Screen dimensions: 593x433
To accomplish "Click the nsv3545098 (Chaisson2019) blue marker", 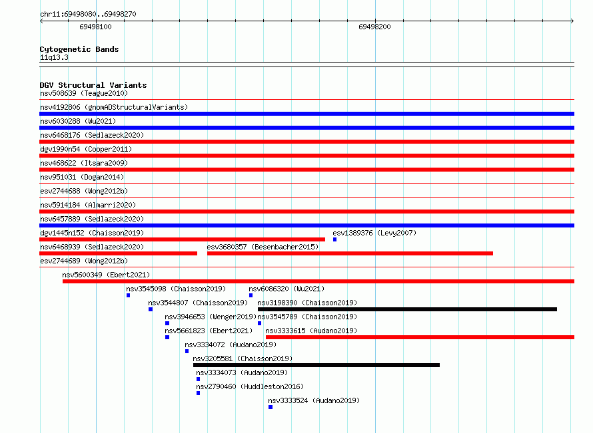I will 128,295.
